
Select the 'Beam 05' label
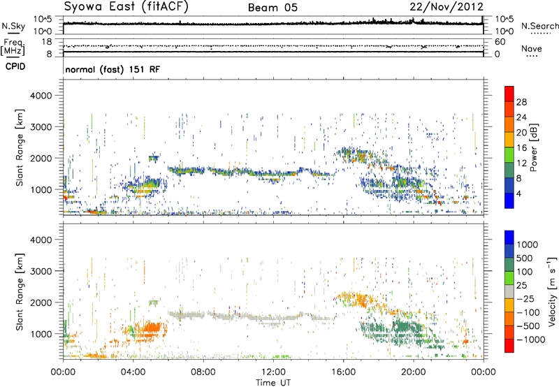(x=273, y=8)
